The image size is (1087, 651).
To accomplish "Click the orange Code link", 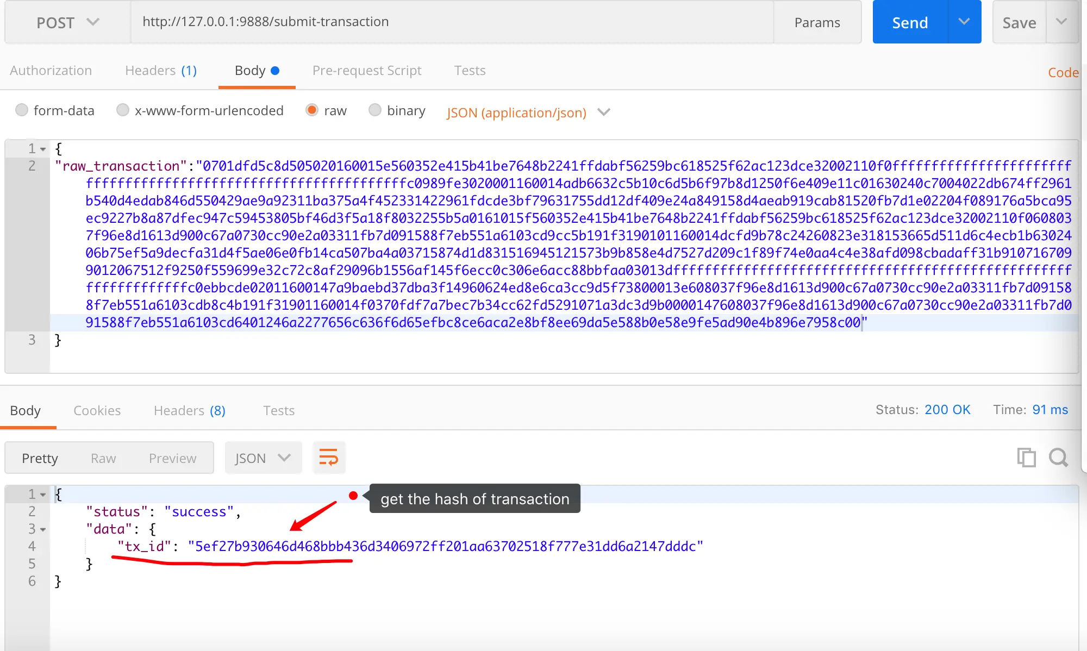I will pyautogui.click(x=1063, y=72).
